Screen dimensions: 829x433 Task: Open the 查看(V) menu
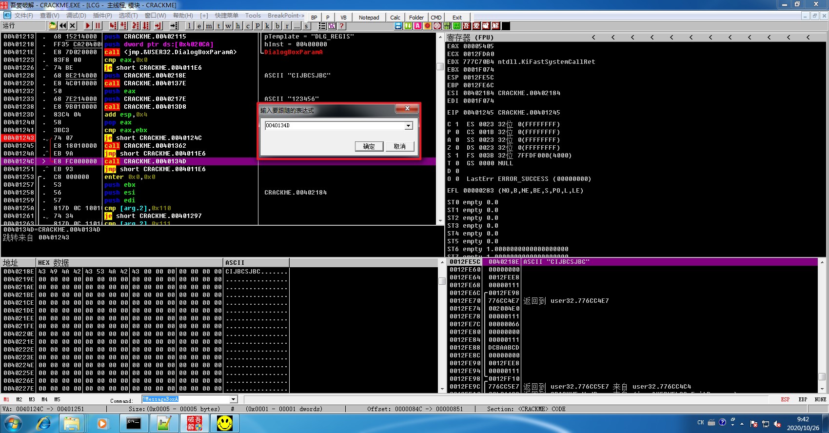pos(49,16)
